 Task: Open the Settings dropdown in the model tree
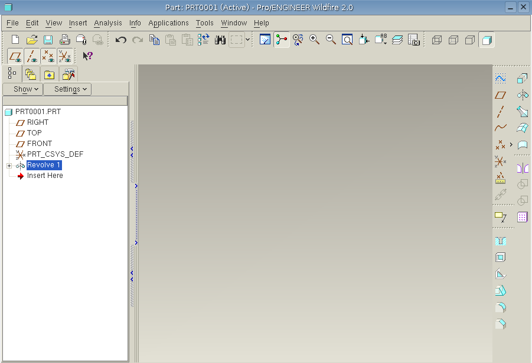[x=67, y=89]
